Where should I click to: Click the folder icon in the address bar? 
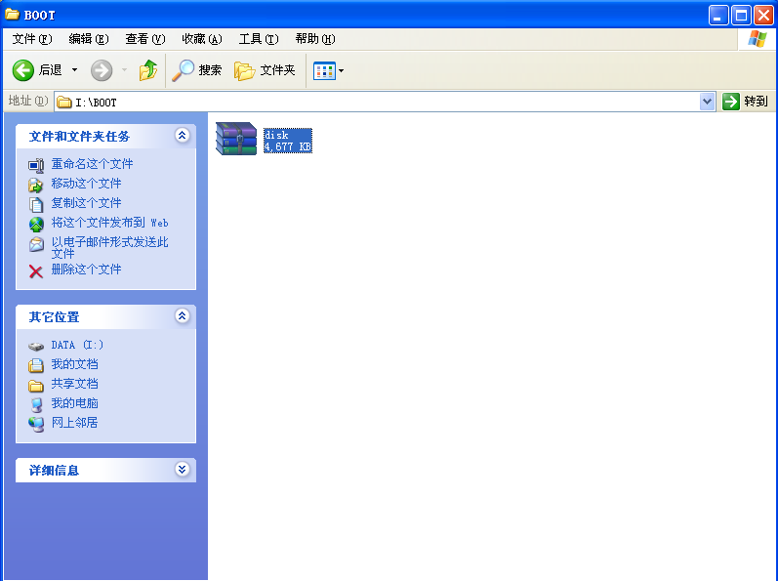64,103
